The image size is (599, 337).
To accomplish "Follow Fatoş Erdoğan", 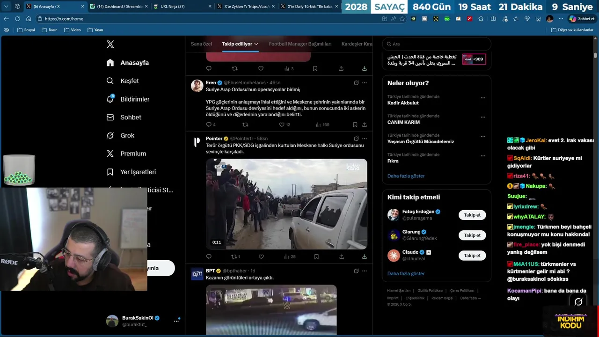I will pos(472,215).
